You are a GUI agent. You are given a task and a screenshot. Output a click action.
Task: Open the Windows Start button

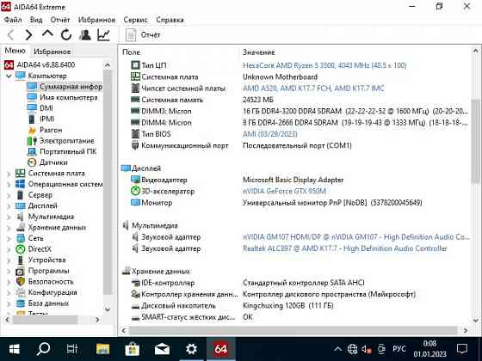tap(14, 349)
